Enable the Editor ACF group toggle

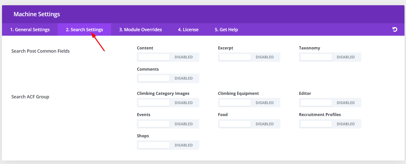pos(330,103)
